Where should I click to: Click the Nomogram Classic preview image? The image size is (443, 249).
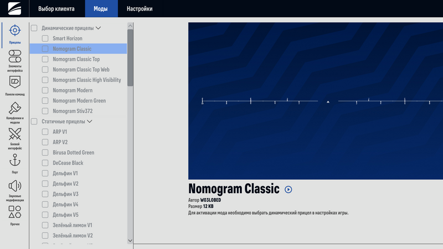tap(316, 101)
